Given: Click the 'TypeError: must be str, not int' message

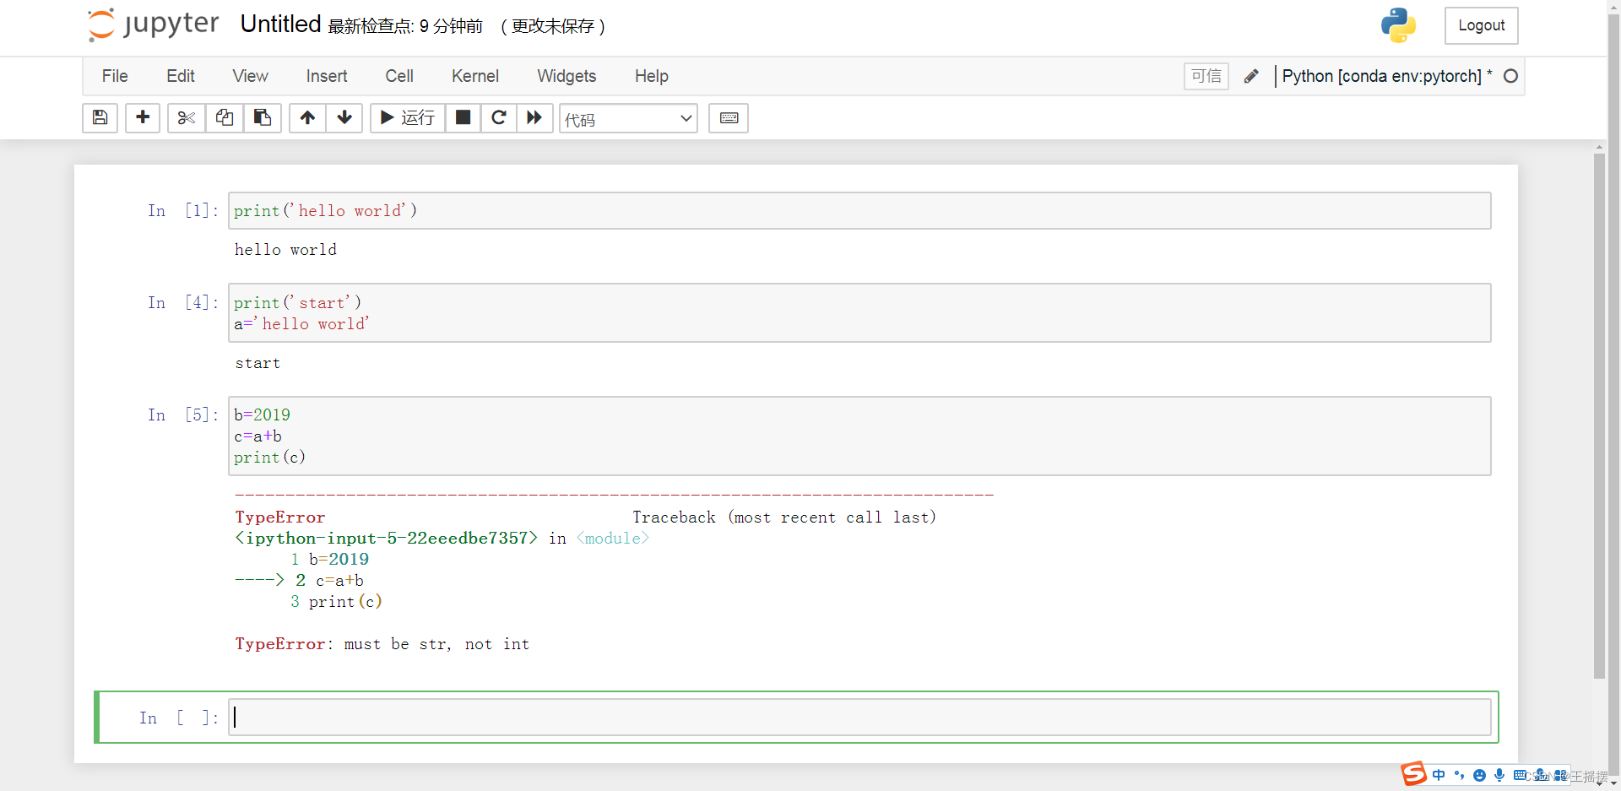Looking at the screenshot, I should [x=382, y=644].
